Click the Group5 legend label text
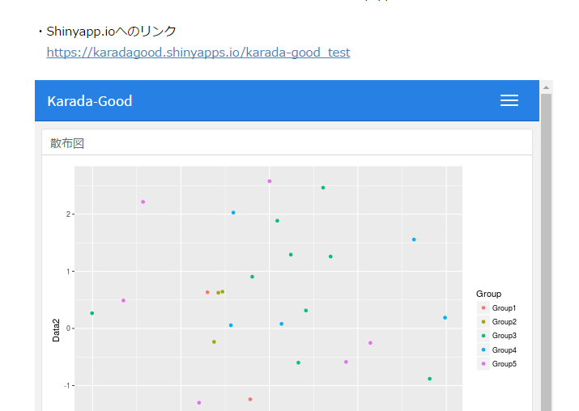 point(504,364)
